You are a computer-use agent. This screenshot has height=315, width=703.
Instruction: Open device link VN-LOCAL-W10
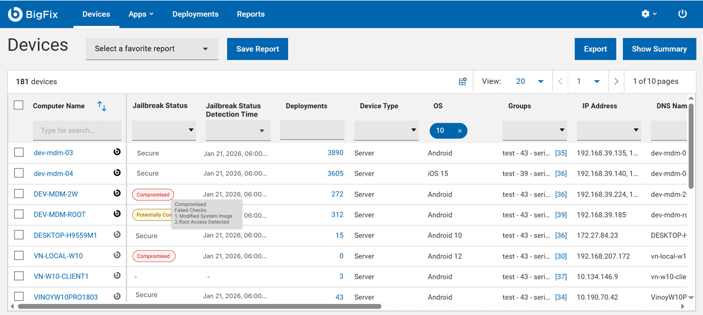[58, 256]
